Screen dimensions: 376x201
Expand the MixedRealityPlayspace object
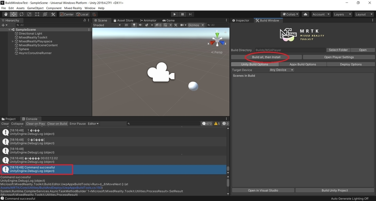point(13,41)
